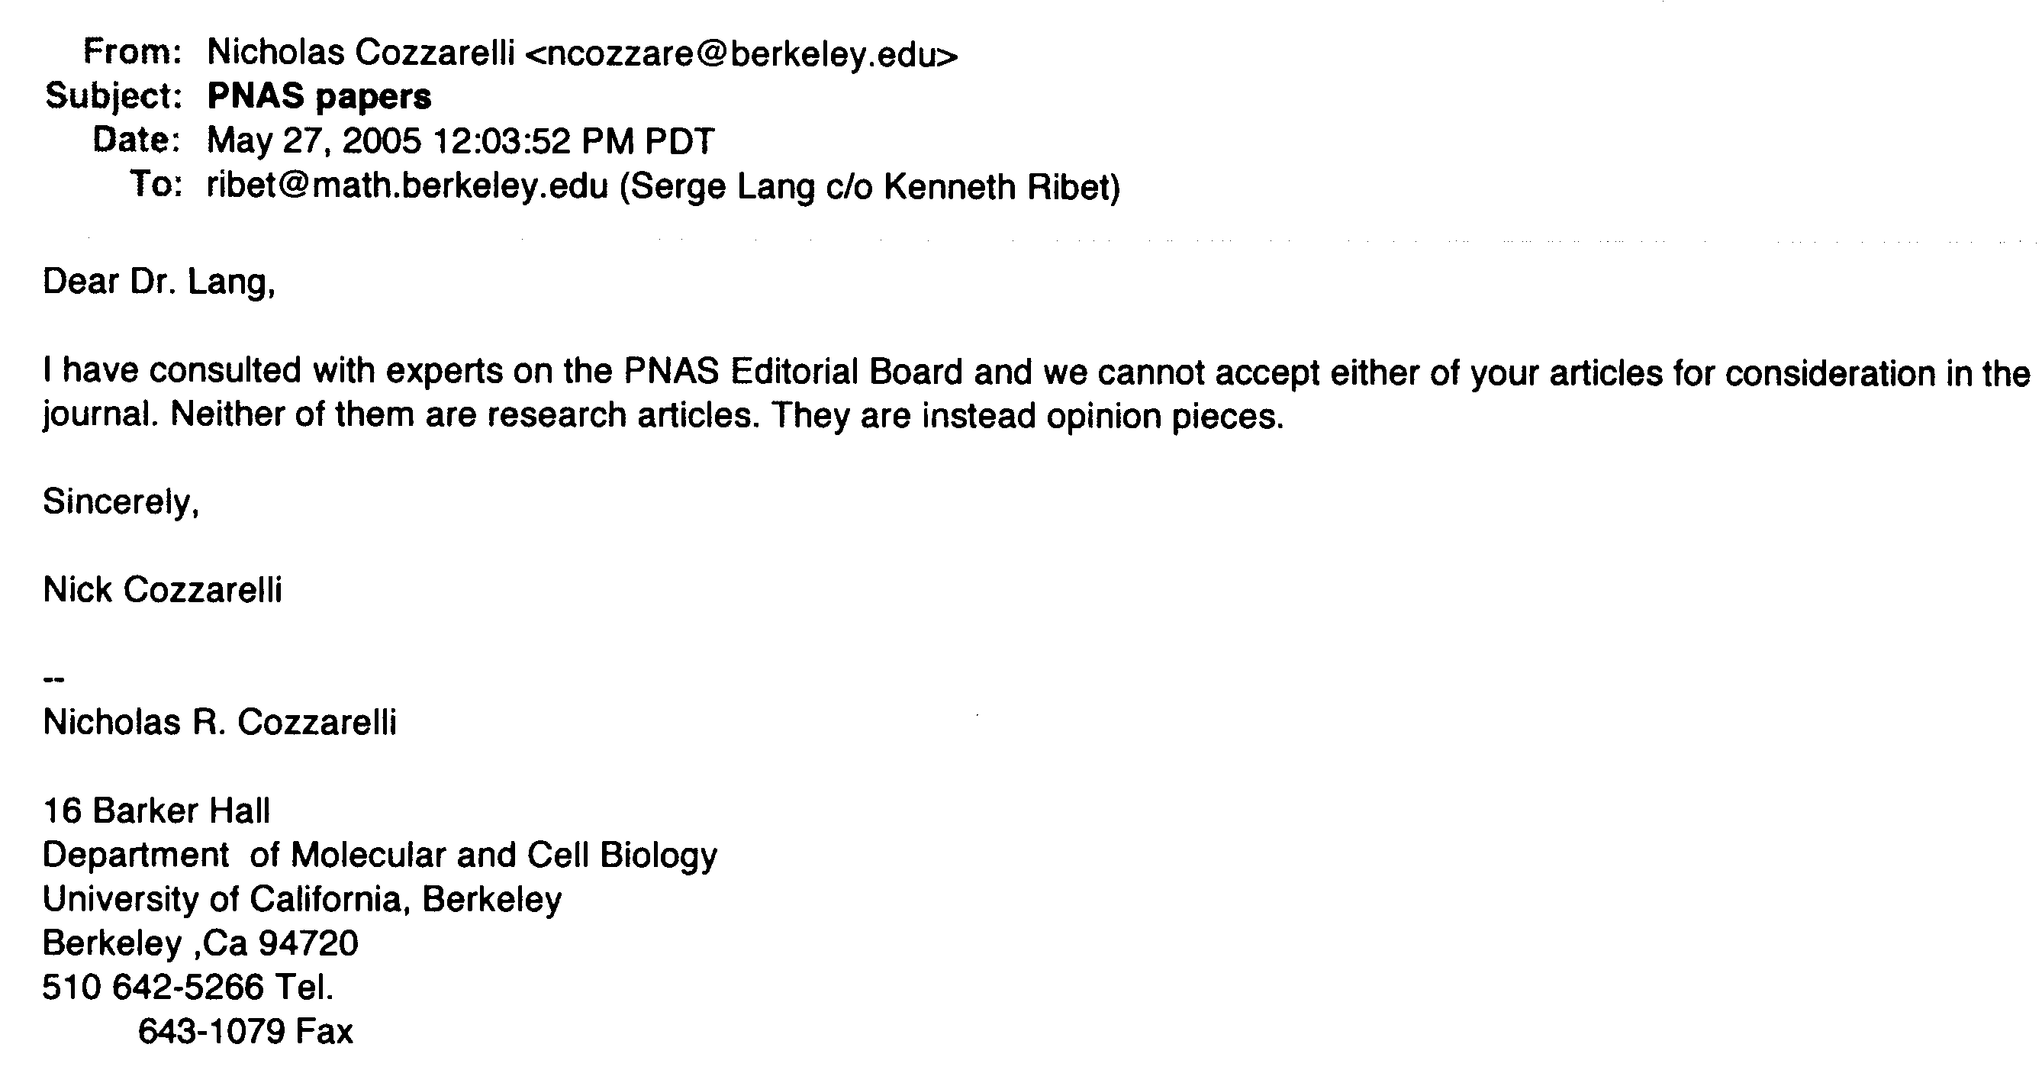Image resolution: width=2042 pixels, height=1070 pixels.
Task: Click the signature "Nick Cozzarelli"
Action: coord(163,590)
